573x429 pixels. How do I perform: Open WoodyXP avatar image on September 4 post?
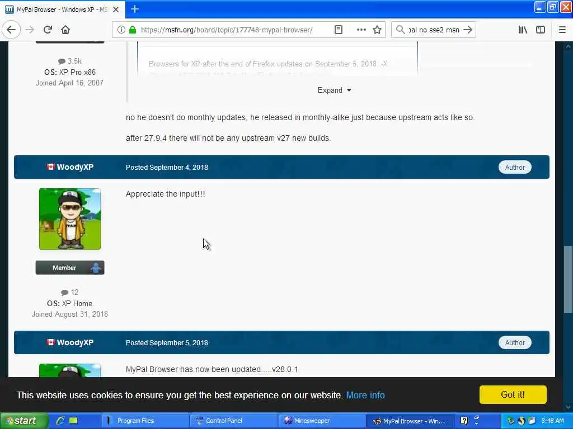pyautogui.click(x=70, y=219)
